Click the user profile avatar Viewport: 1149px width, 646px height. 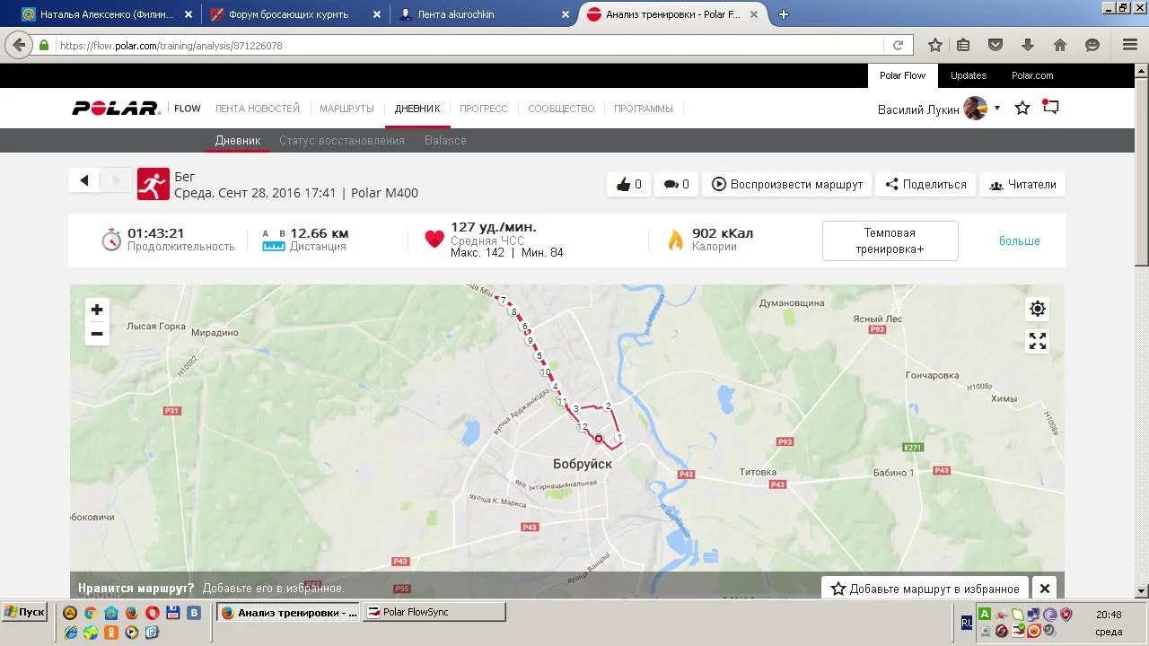click(976, 109)
